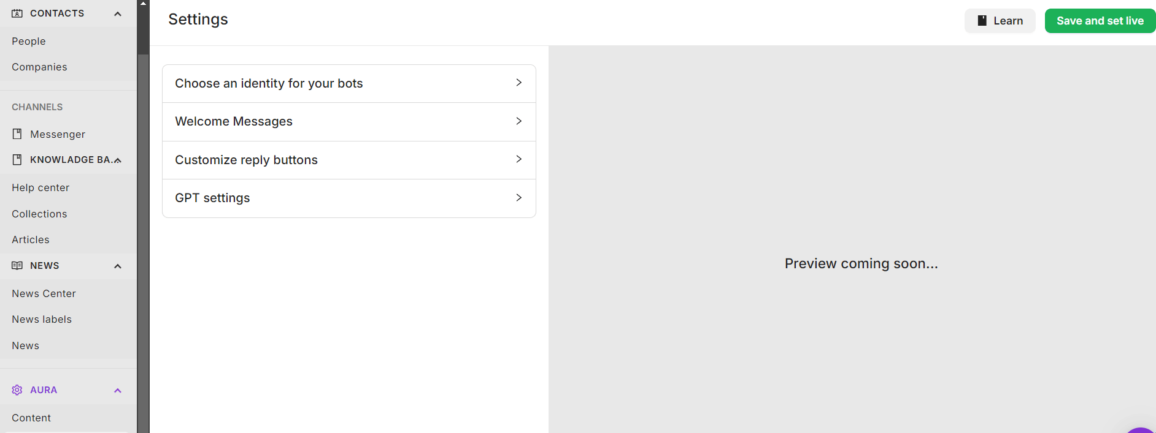The image size is (1156, 433).
Task: Click the Messenger channel icon
Action: coord(17,134)
